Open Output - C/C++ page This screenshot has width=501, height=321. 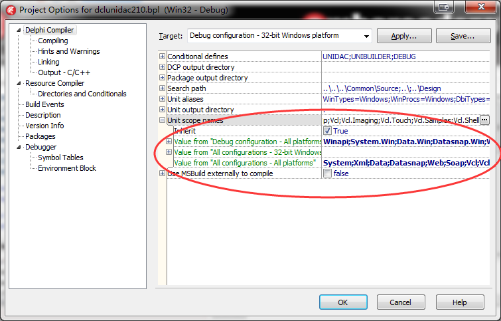coord(64,72)
